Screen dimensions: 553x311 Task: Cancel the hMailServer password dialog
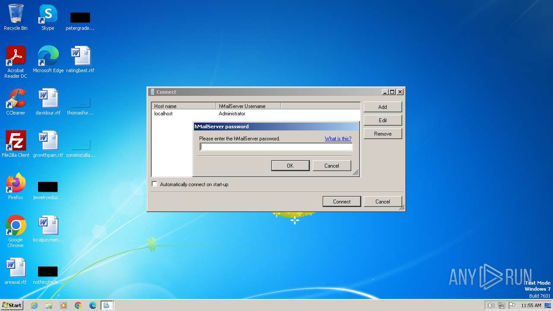(332, 165)
